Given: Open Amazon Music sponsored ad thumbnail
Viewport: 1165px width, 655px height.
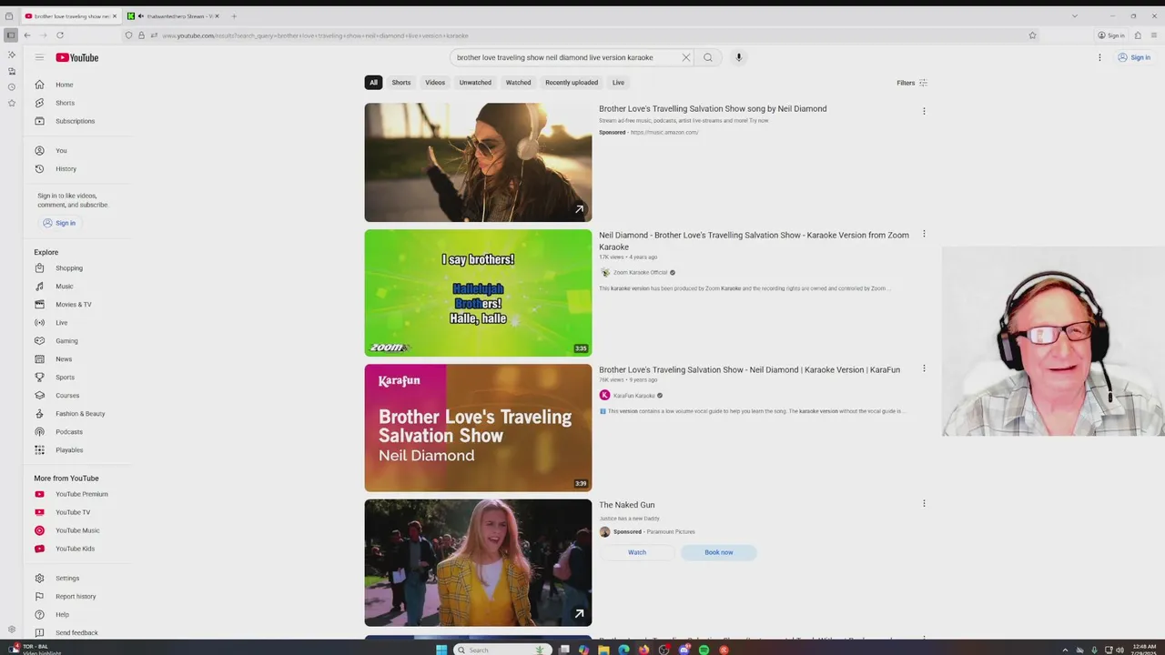Looking at the screenshot, I should coord(478,162).
